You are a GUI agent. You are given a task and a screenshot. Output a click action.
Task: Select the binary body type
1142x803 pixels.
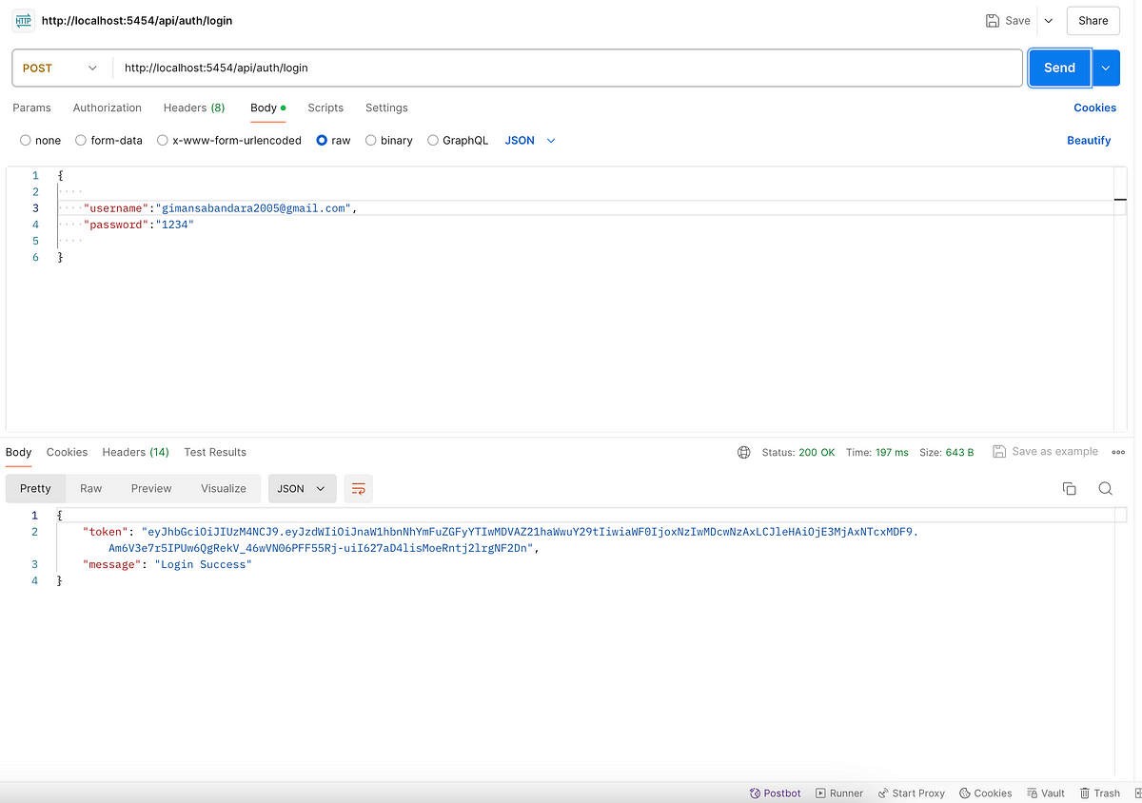click(x=389, y=140)
